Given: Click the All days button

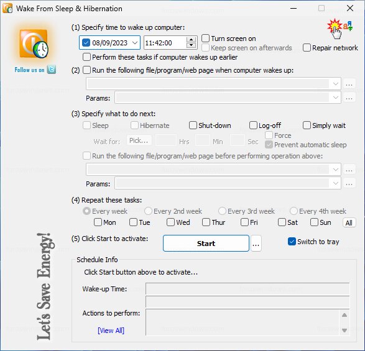Looking at the screenshot, I should [349, 223].
